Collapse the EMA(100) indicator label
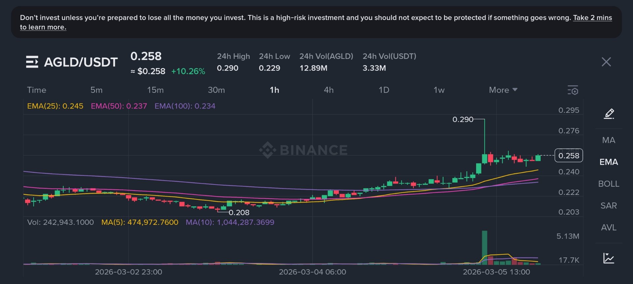 pyautogui.click(x=185, y=106)
